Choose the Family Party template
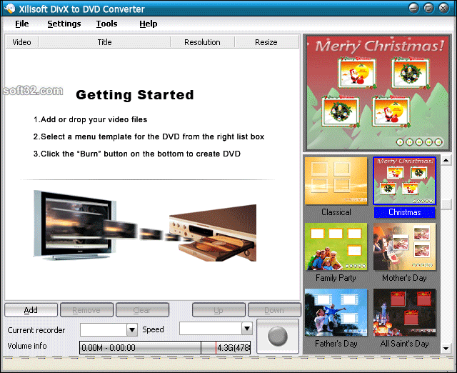The height and width of the screenshot is (373, 457). pos(336,247)
